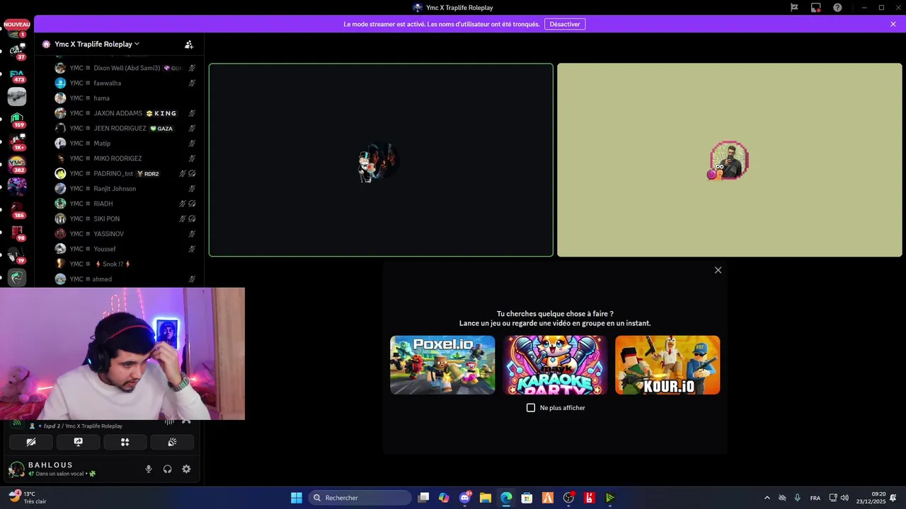Open the activities launcher button
Viewport: 906px width, 509px height.
[x=125, y=442]
